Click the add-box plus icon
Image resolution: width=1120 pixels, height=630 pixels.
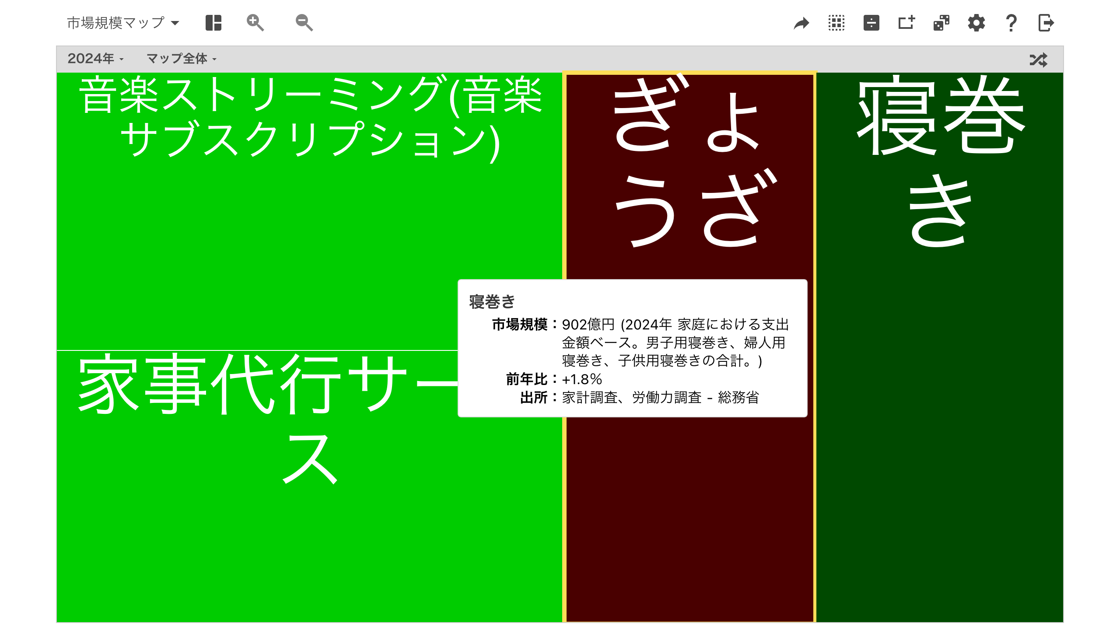[x=906, y=23]
